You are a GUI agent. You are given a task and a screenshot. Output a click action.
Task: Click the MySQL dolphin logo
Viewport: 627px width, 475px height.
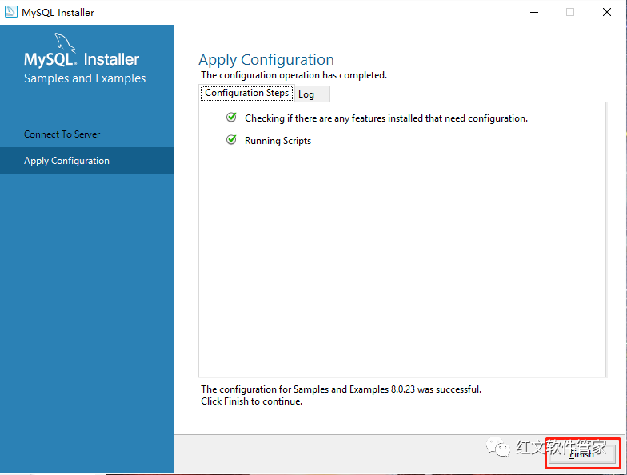click(65, 42)
